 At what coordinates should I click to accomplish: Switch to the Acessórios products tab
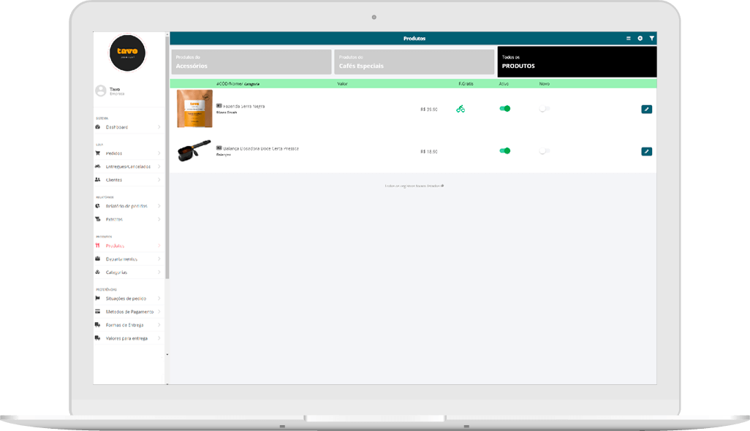(251, 62)
